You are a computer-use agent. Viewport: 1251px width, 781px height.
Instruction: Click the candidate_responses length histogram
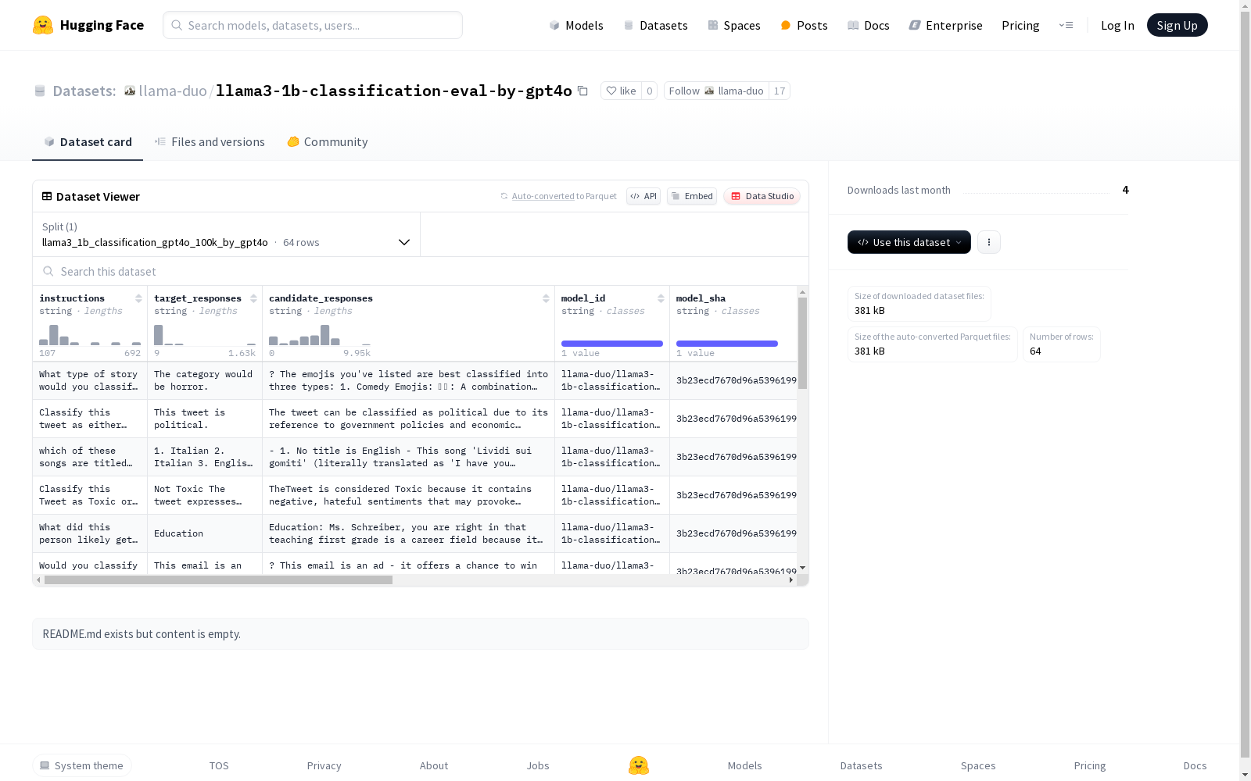pyautogui.click(x=320, y=334)
